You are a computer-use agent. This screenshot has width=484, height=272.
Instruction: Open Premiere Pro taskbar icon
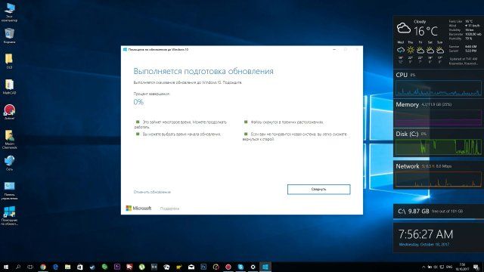click(117, 267)
